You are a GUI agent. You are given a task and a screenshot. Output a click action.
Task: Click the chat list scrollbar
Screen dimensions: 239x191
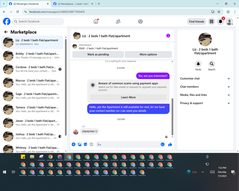(66, 87)
